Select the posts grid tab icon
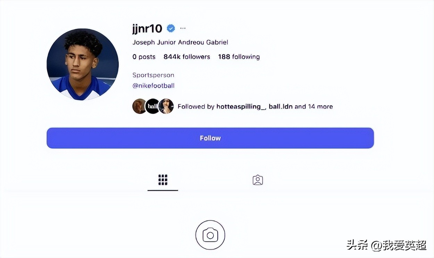The image size is (434, 258). (163, 180)
